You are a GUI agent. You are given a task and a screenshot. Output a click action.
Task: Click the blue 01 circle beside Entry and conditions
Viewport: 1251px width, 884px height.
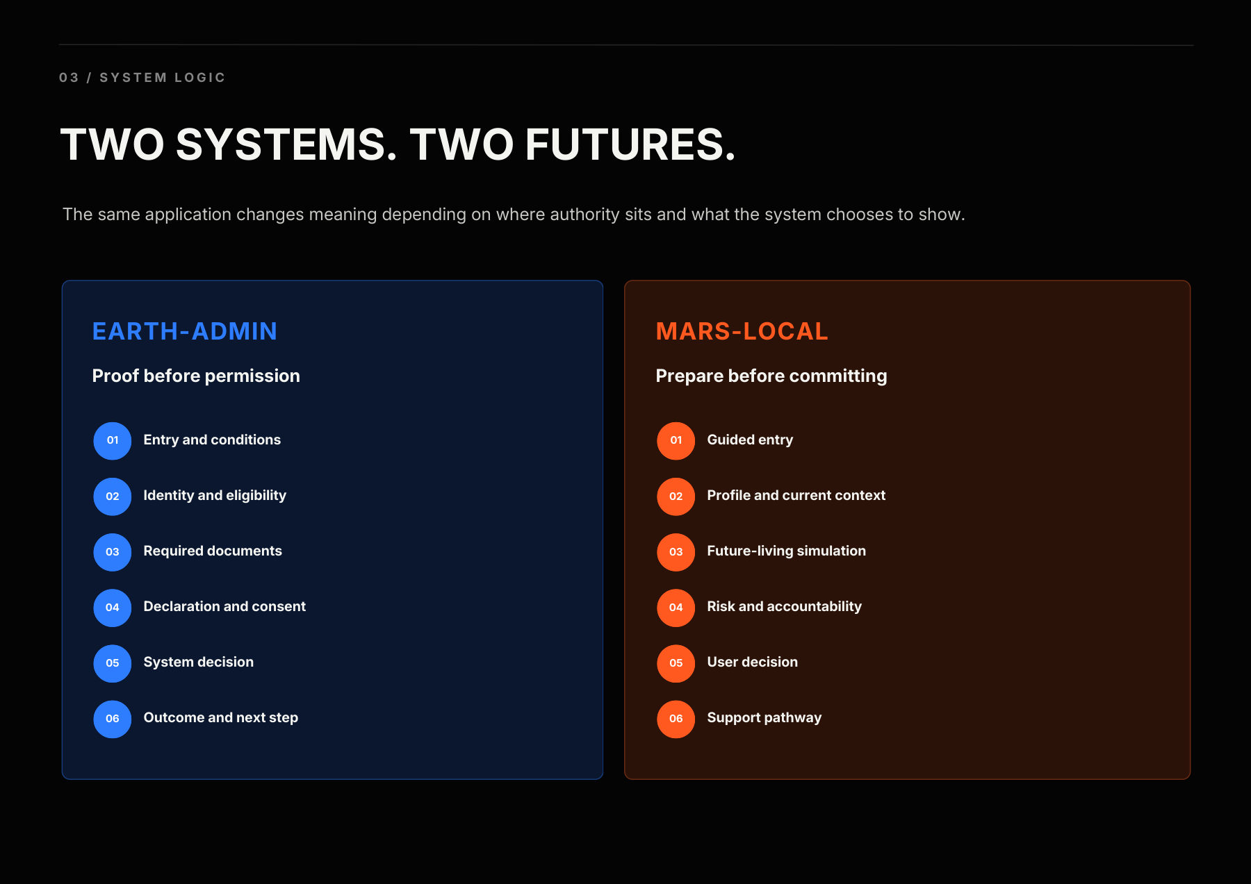113,440
